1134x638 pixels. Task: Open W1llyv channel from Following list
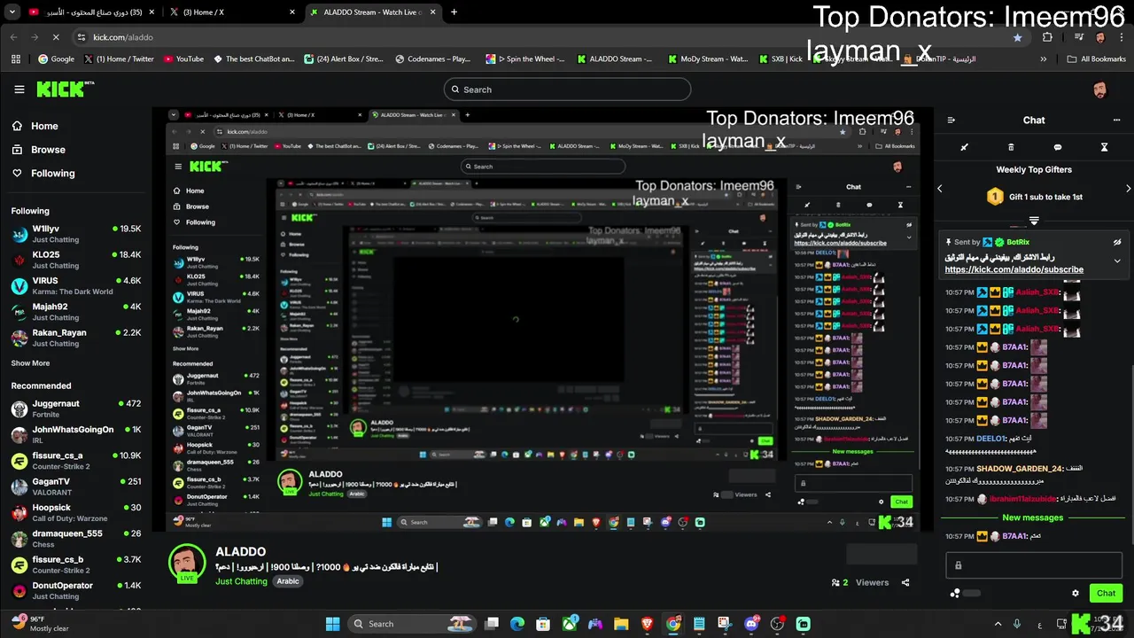75,234
